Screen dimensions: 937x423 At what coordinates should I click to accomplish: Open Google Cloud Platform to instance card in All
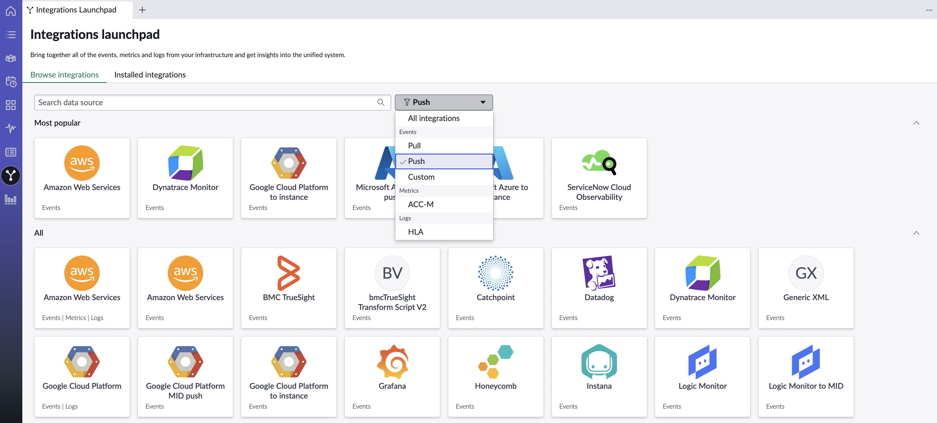(x=289, y=377)
